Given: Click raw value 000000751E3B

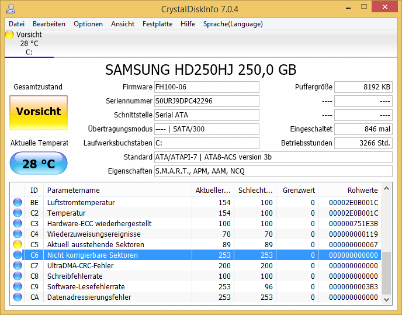Looking at the screenshot, I should point(354,223).
